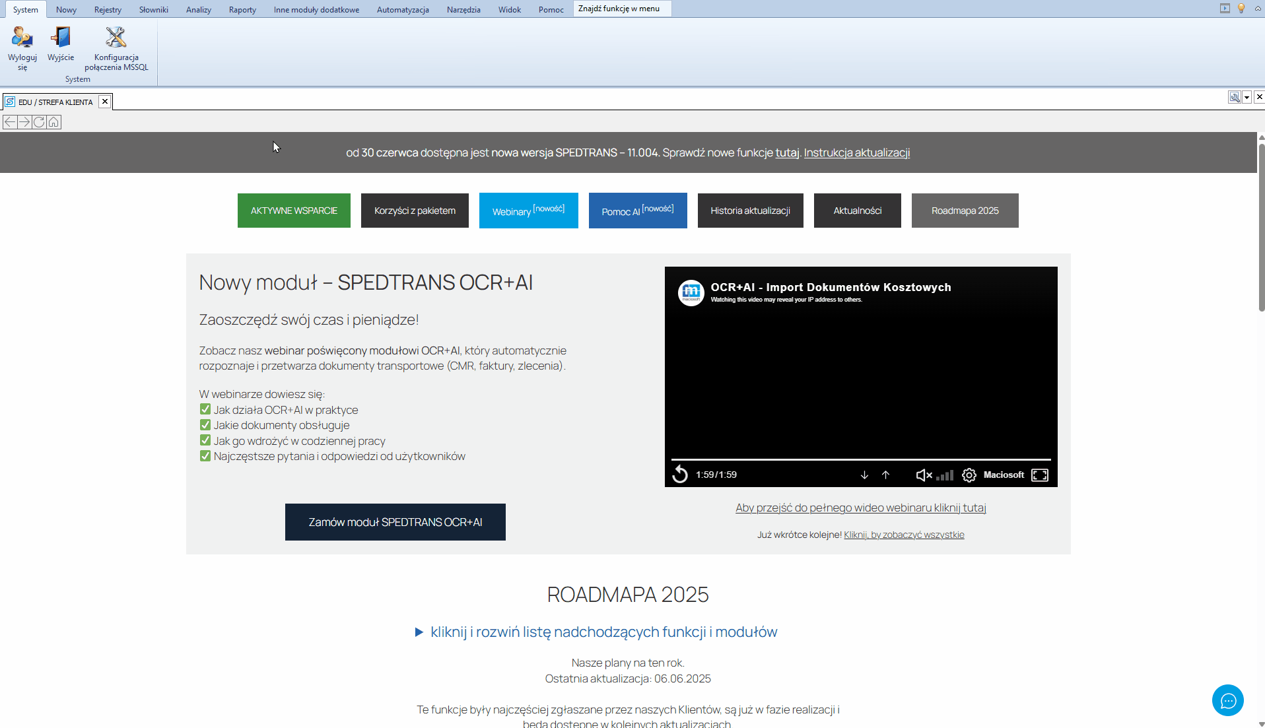The height and width of the screenshot is (728, 1265).
Task: Click the lightbulb tips icon
Action: [1241, 9]
